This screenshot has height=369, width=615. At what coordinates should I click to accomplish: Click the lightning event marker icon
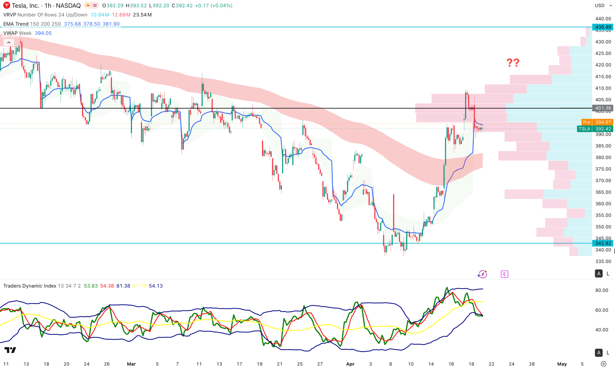[482, 274]
